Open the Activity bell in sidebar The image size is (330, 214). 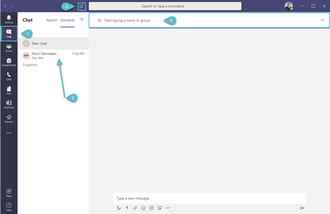tap(9, 19)
